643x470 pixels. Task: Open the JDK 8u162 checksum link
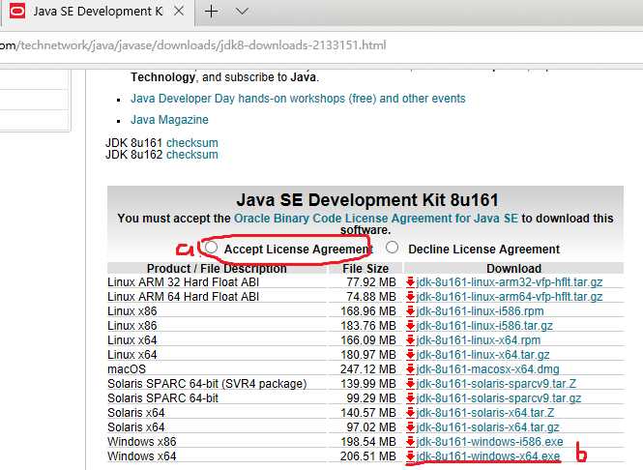(191, 155)
